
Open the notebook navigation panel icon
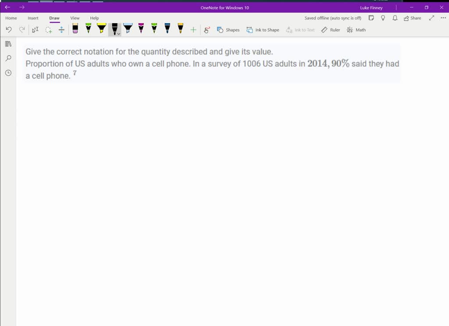(8, 44)
